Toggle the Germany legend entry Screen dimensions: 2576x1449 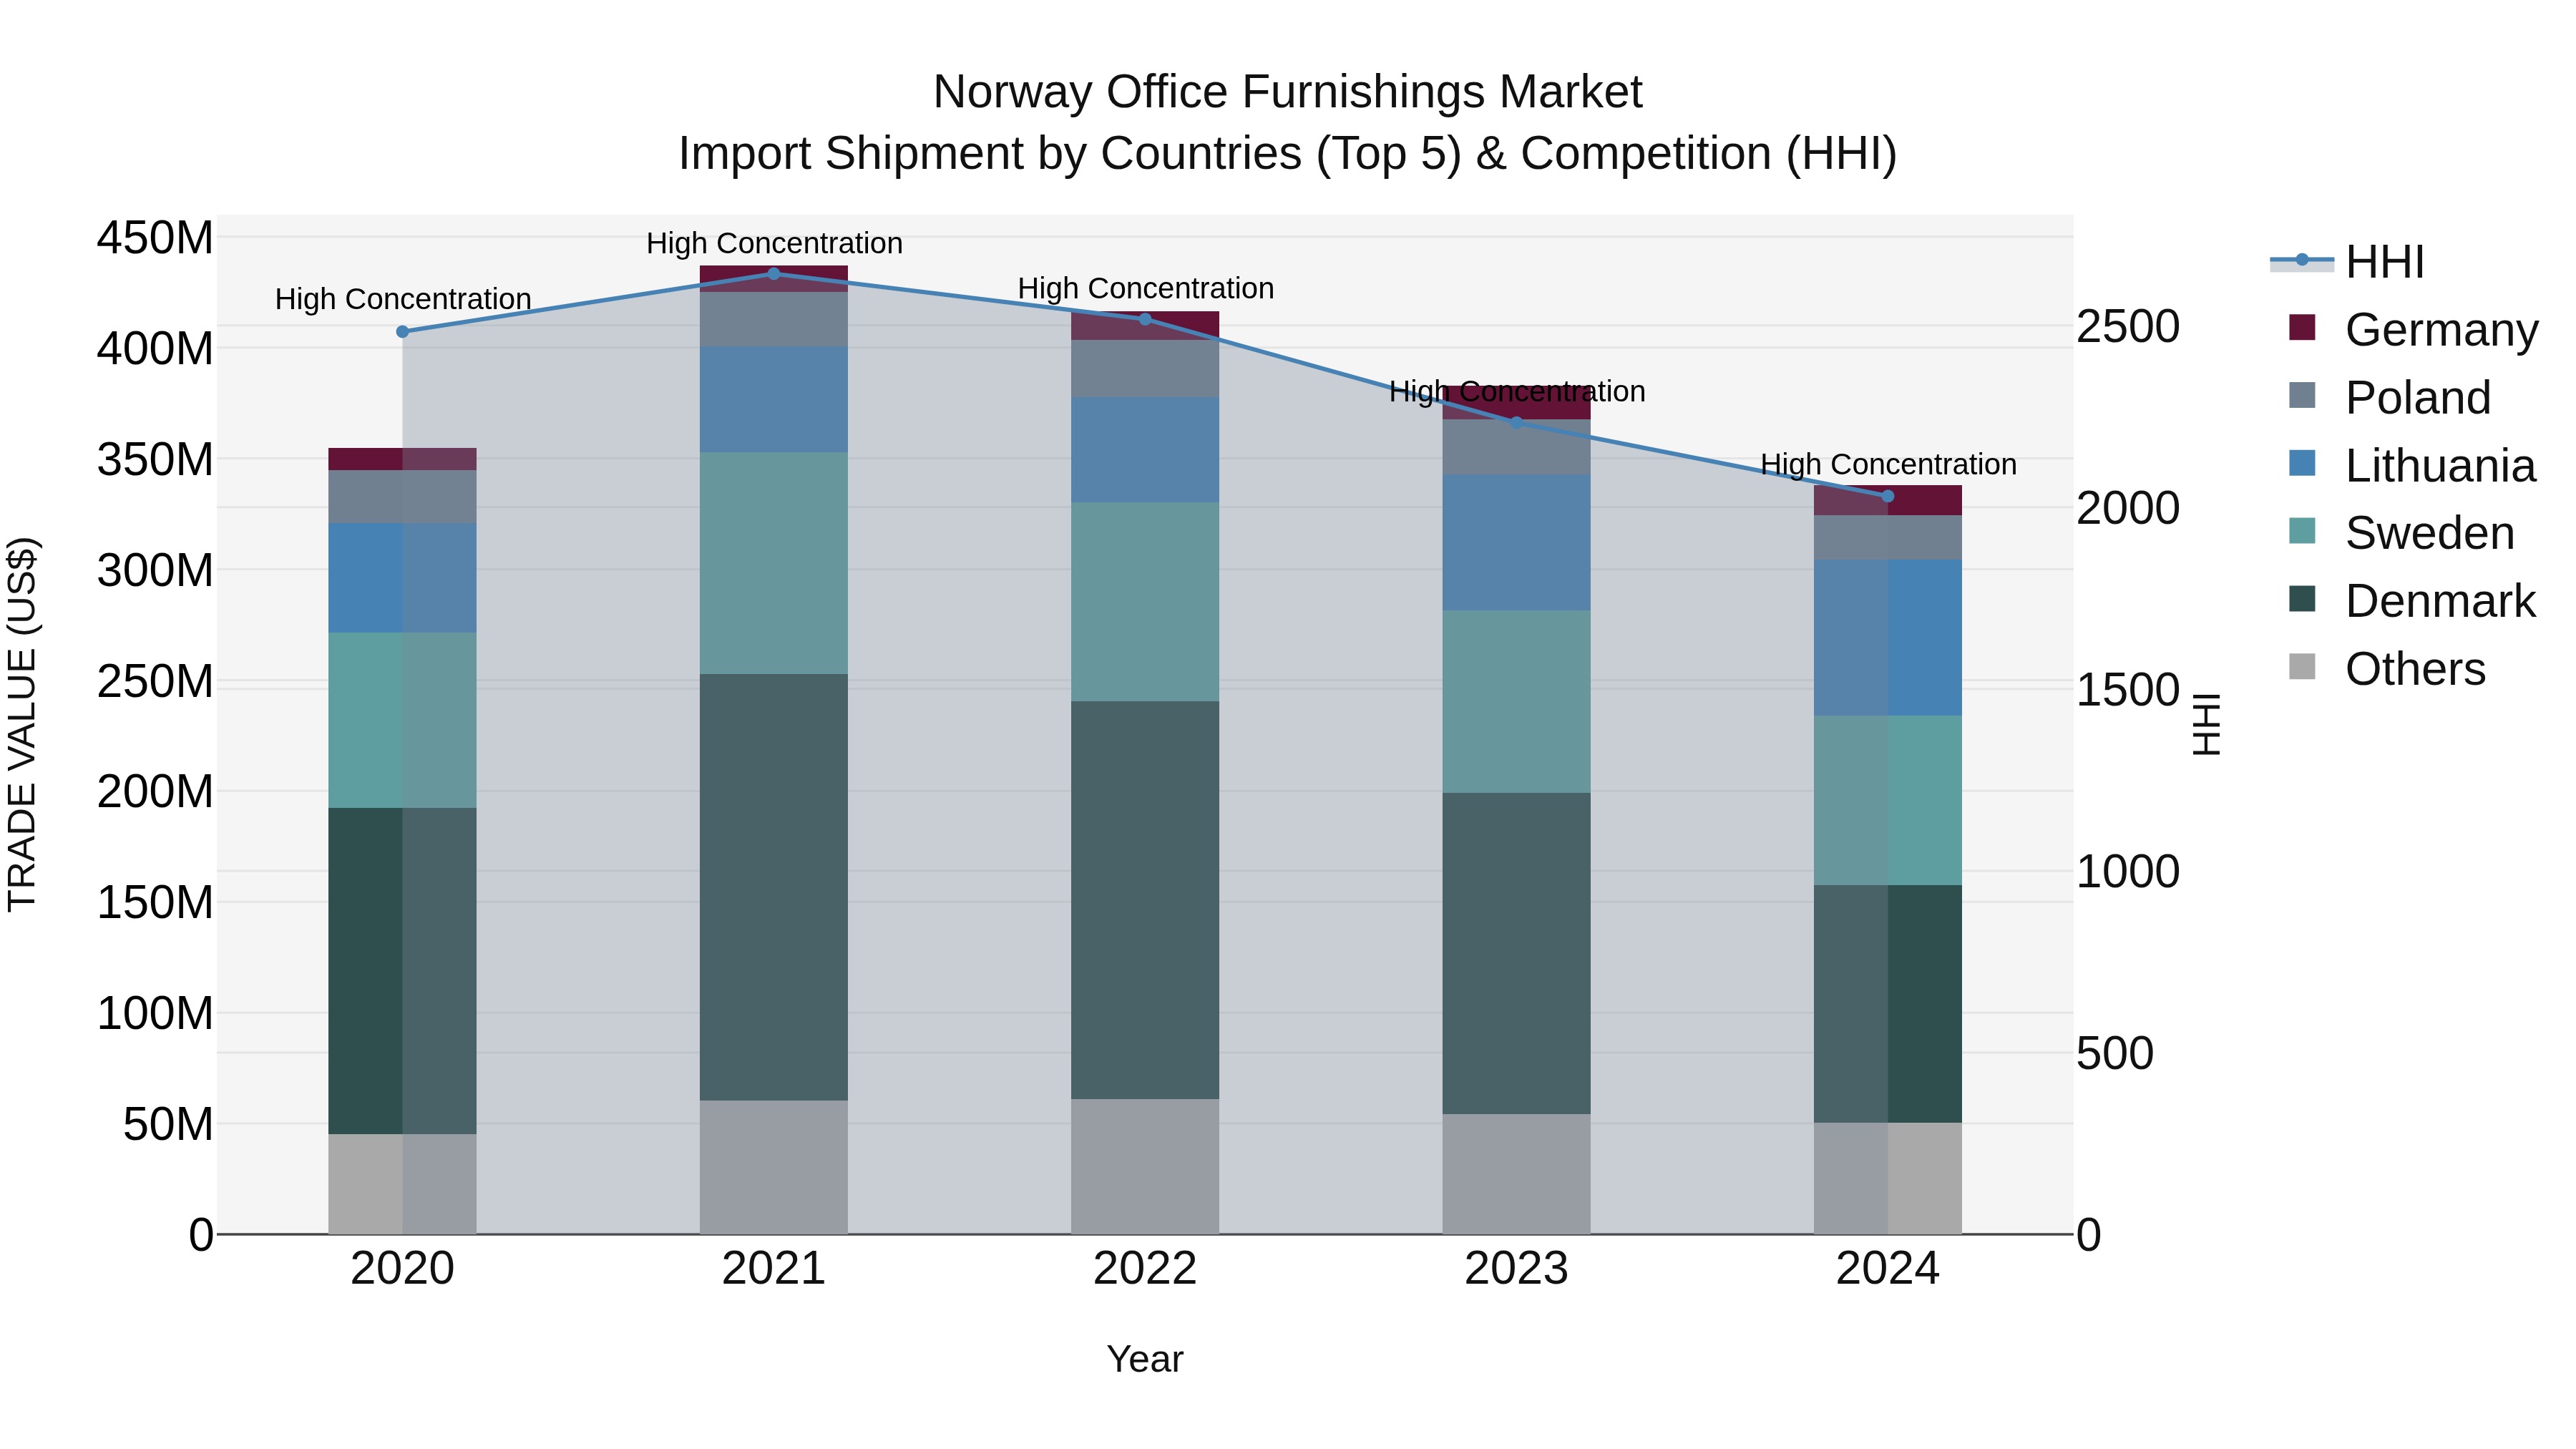pos(2413,329)
